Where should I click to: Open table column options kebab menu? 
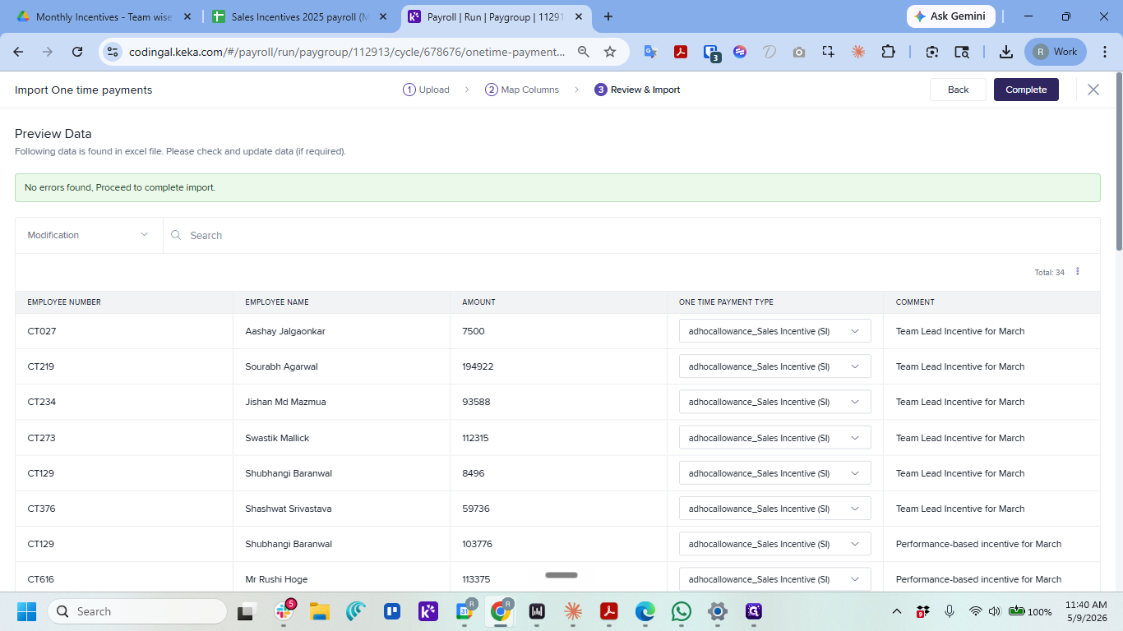1078,272
